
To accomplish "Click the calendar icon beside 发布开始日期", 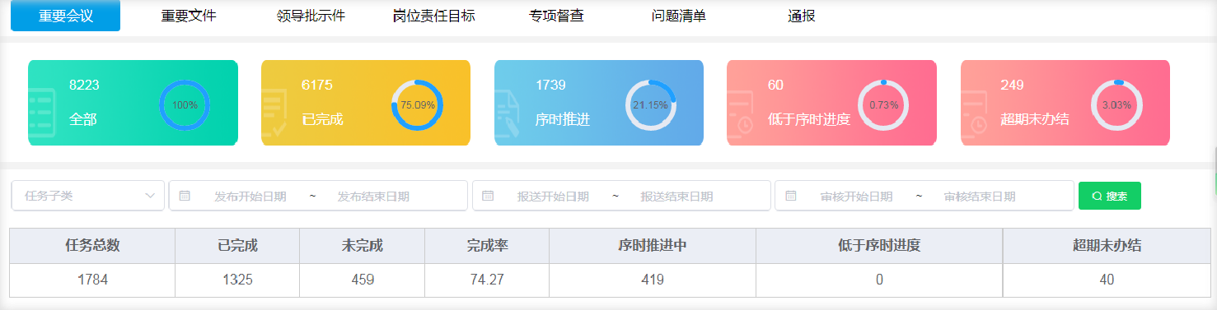I will (x=185, y=196).
